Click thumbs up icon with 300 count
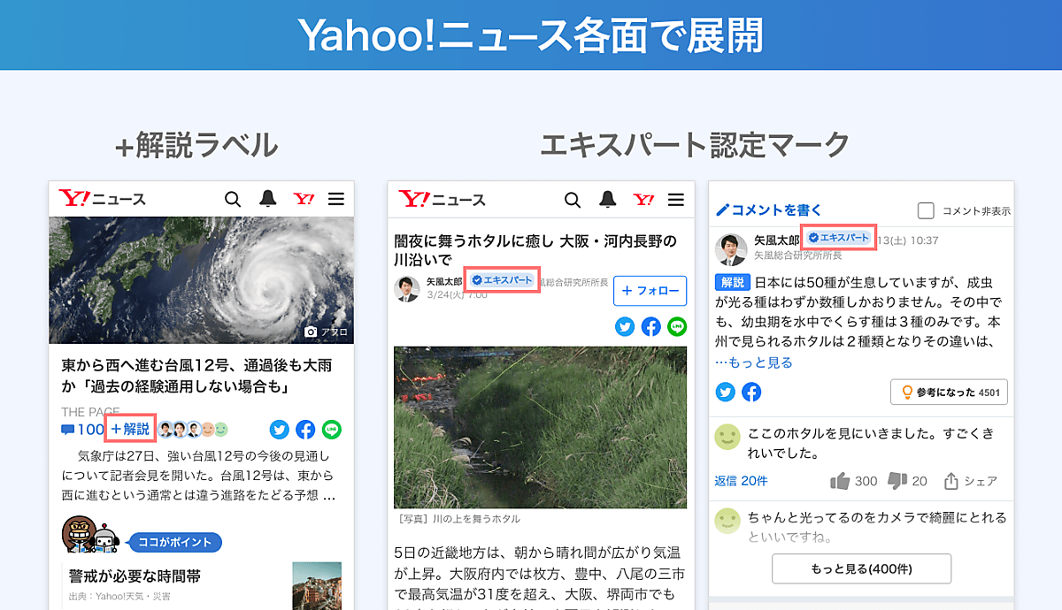The width and height of the screenshot is (1062, 610). pos(840,481)
